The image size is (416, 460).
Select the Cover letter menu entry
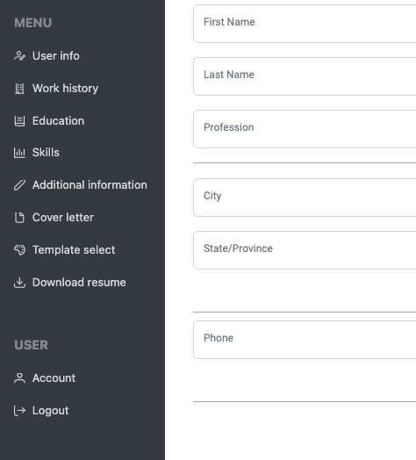click(63, 218)
